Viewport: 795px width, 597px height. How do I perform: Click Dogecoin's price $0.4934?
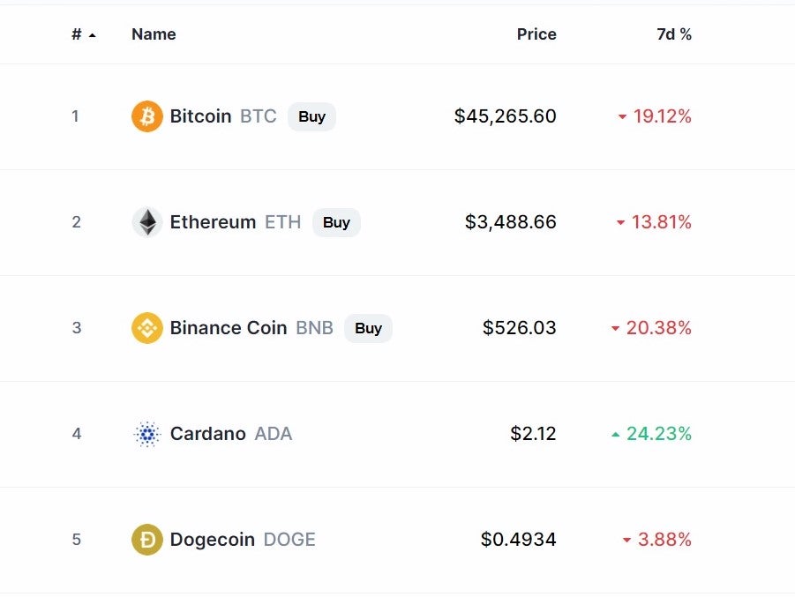pyautogui.click(x=519, y=540)
